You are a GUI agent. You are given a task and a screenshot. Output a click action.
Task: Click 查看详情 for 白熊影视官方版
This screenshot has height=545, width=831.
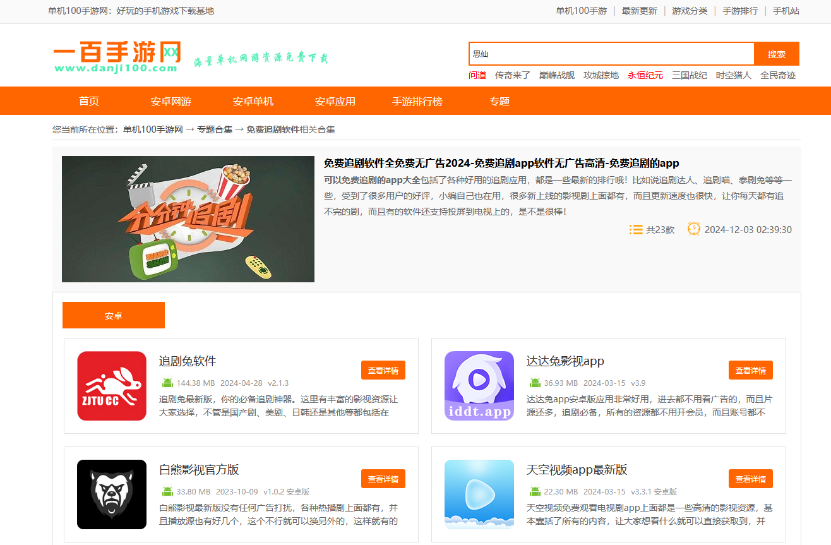pyautogui.click(x=383, y=479)
